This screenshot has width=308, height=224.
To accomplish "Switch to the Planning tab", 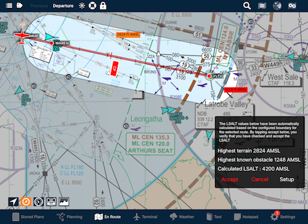I will coord(70,217).
